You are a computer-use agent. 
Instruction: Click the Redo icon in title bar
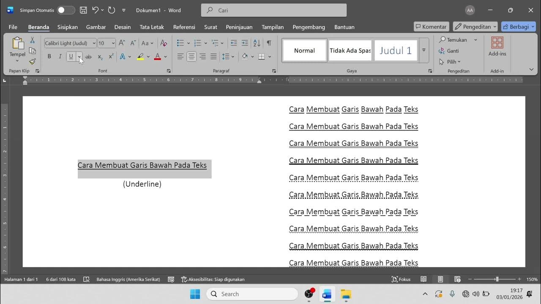tap(112, 10)
